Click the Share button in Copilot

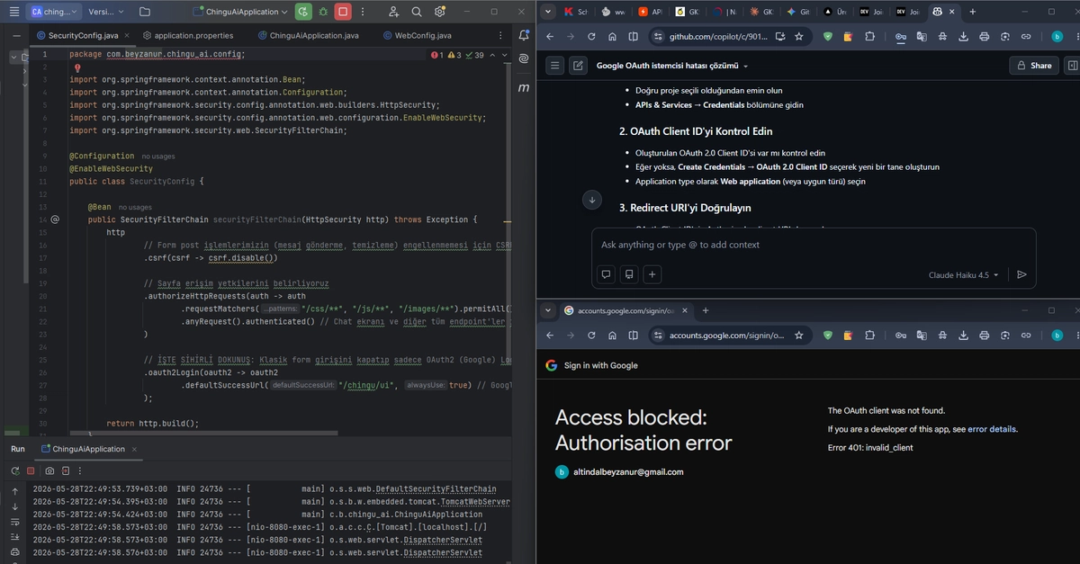(x=1033, y=66)
